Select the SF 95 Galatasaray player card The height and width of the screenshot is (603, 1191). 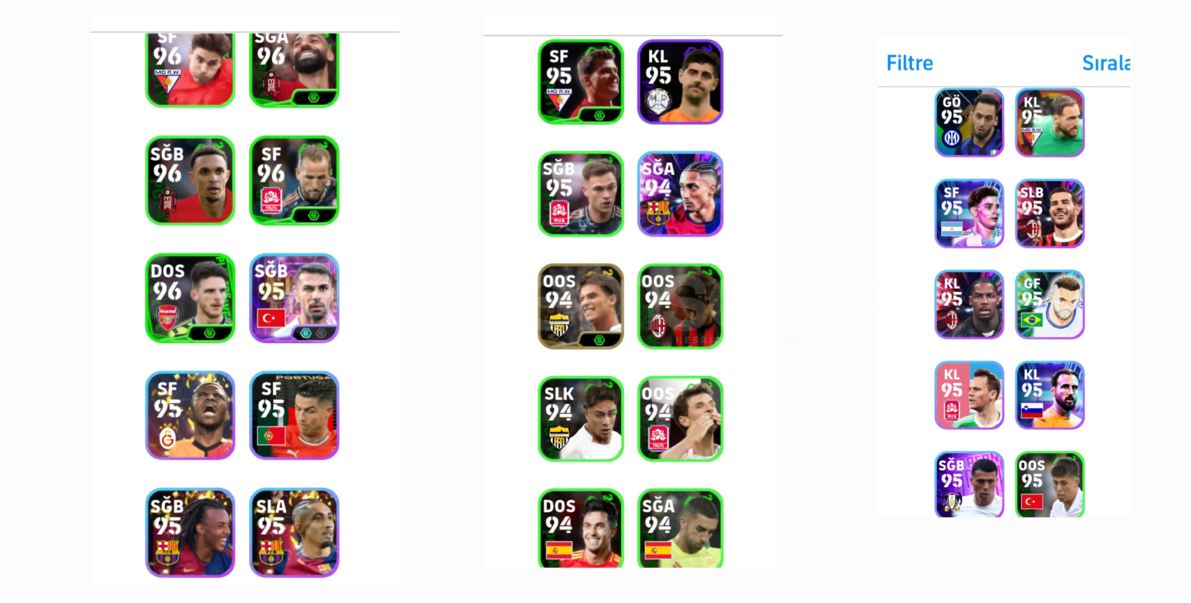(x=190, y=415)
